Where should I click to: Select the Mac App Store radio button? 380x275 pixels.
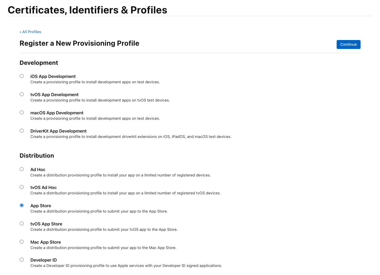pos(22,242)
